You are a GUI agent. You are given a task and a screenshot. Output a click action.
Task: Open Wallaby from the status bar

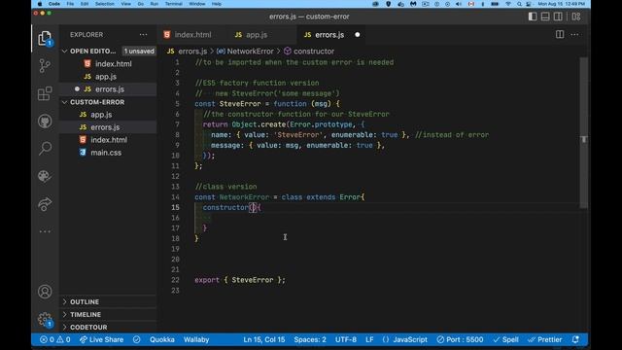196,339
